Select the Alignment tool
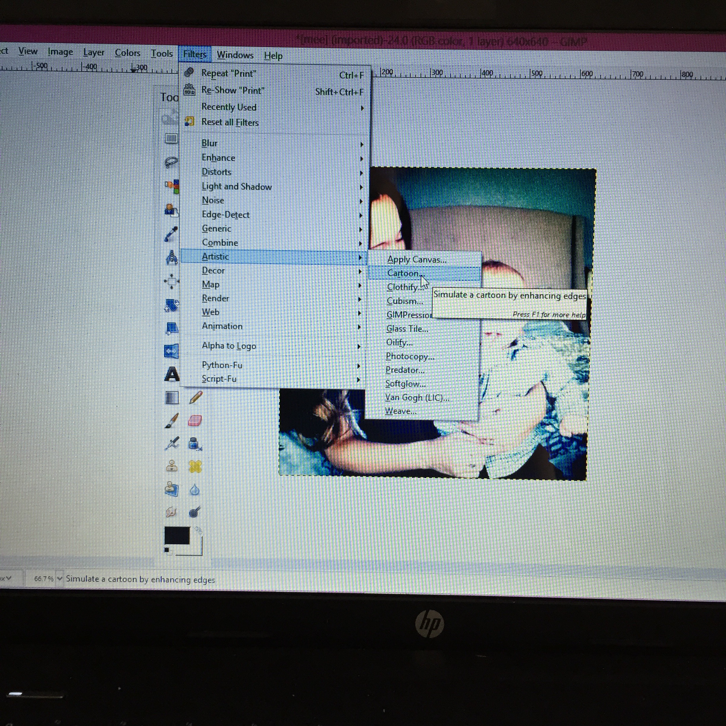Viewport: 726px width, 726px height. tap(172, 281)
